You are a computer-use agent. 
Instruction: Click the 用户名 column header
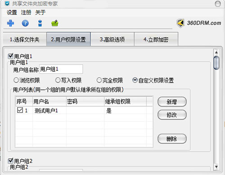click(x=49, y=101)
